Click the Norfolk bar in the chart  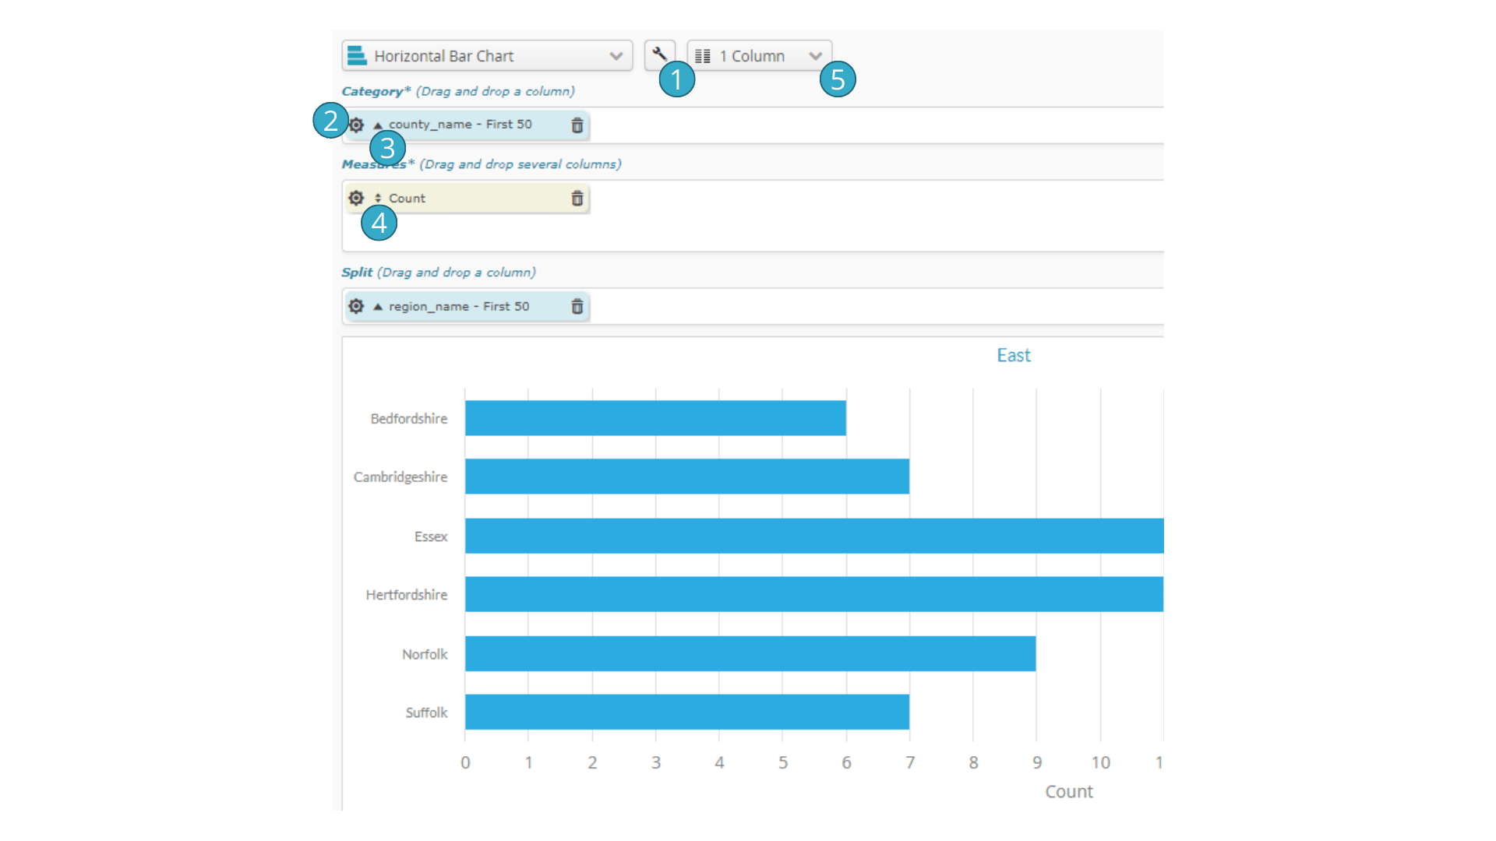750,653
